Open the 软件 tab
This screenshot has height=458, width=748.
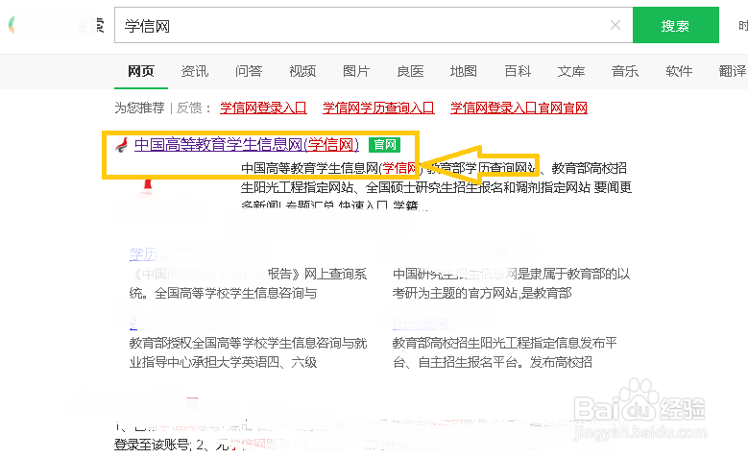point(679,71)
